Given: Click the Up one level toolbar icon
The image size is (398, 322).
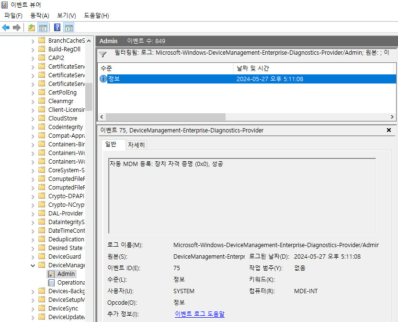Looking at the screenshot, I should pyautogui.click(x=32, y=27).
